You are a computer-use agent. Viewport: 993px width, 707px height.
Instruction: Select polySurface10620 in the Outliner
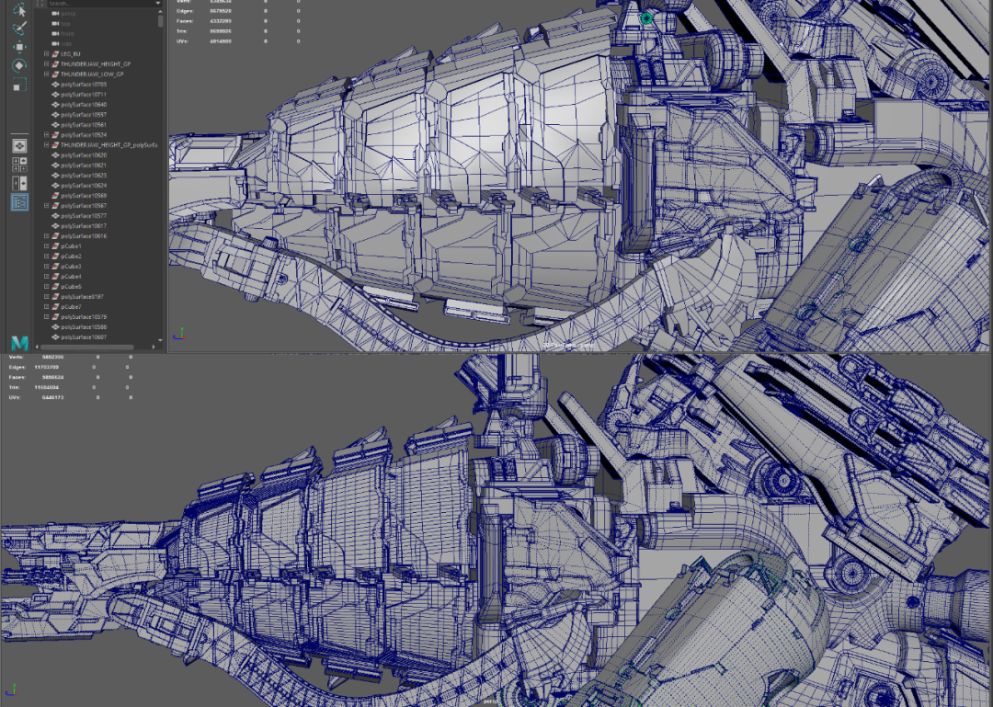[85, 155]
